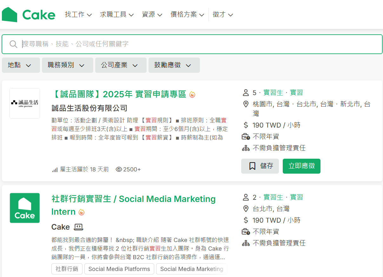Open the 社群行銷實習生 / Social Media Marketing Intern job
This screenshot has height=277, width=383.
click(134, 205)
